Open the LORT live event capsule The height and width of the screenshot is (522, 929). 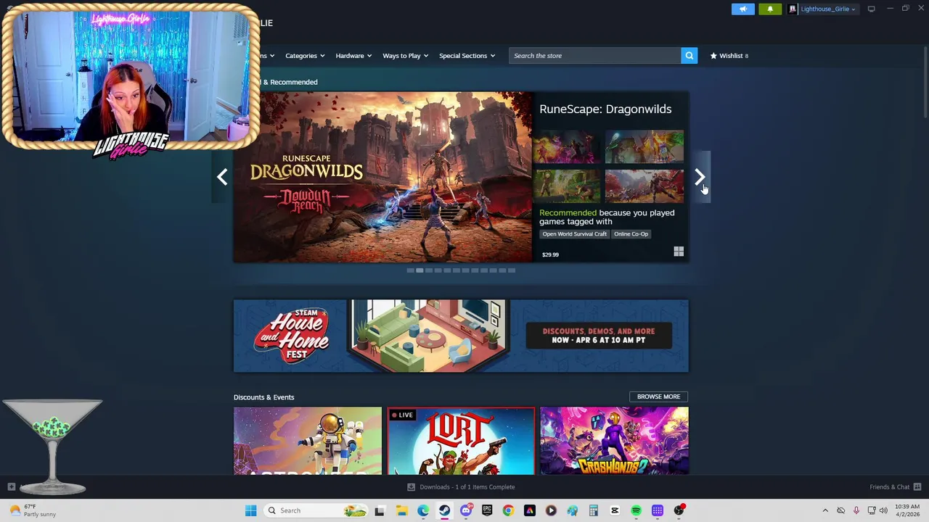click(x=461, y=441)
